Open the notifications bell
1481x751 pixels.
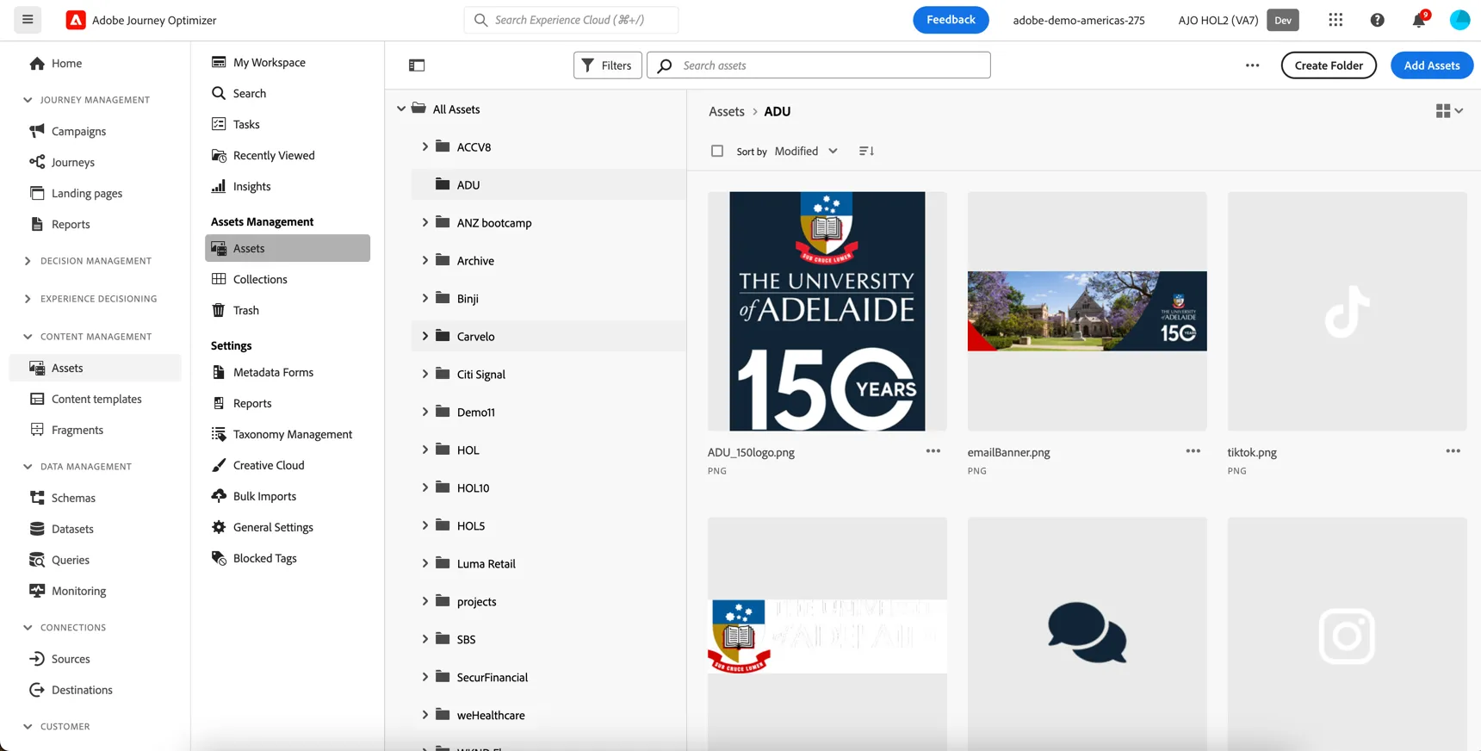coord(1419,20)
